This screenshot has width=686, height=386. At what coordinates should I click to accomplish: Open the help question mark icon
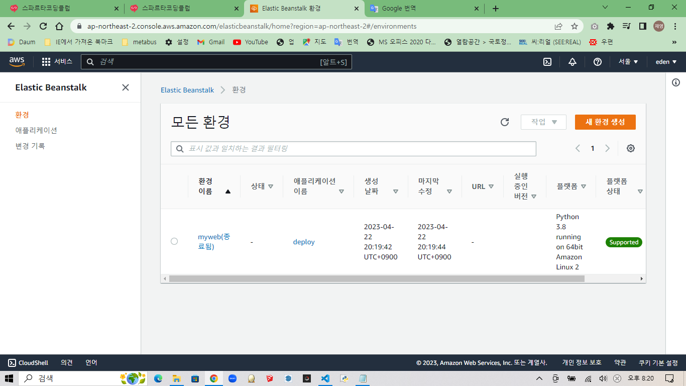point(597,62)
